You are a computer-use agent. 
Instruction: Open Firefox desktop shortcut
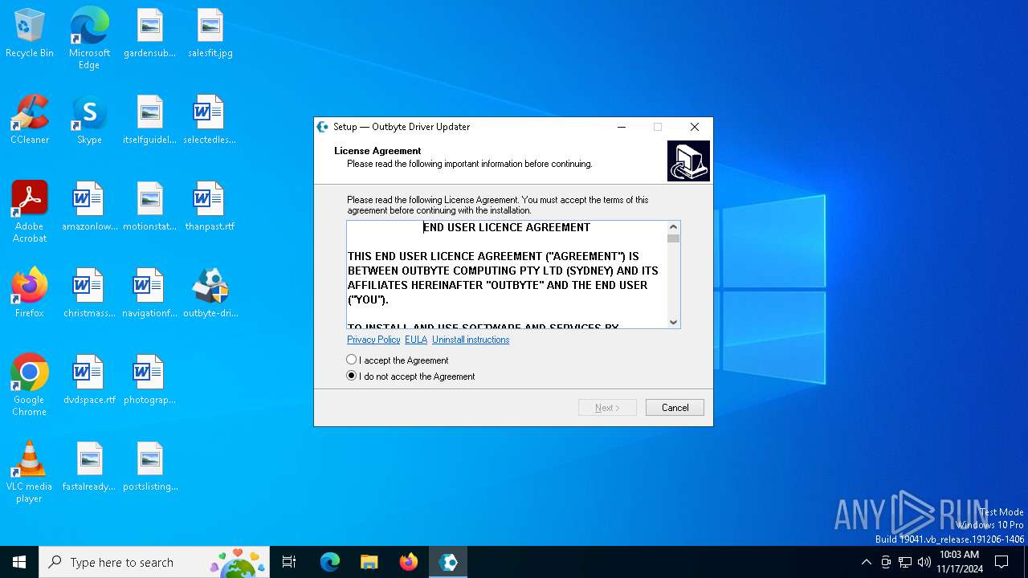(x=30, y=294)
